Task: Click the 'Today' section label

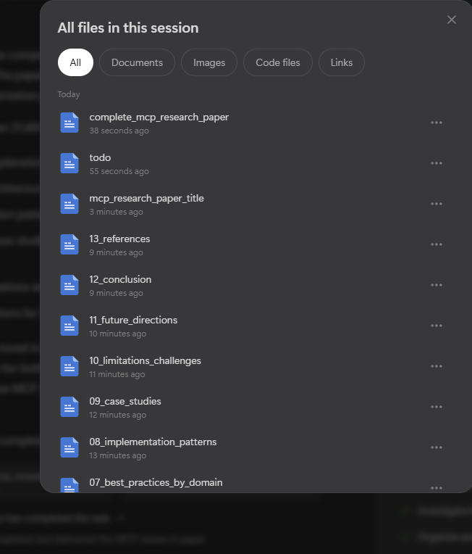Action: pyautogui.click(x=69, y=95)
